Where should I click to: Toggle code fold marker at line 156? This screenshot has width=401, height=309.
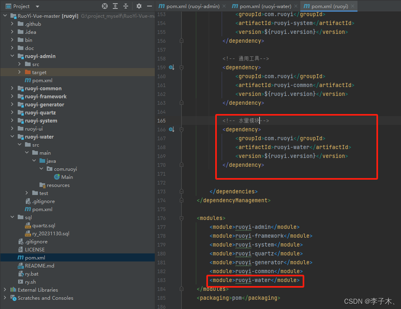click(181, 41)
